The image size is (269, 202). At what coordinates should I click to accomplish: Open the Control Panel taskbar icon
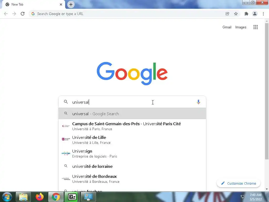click(88, 197)
